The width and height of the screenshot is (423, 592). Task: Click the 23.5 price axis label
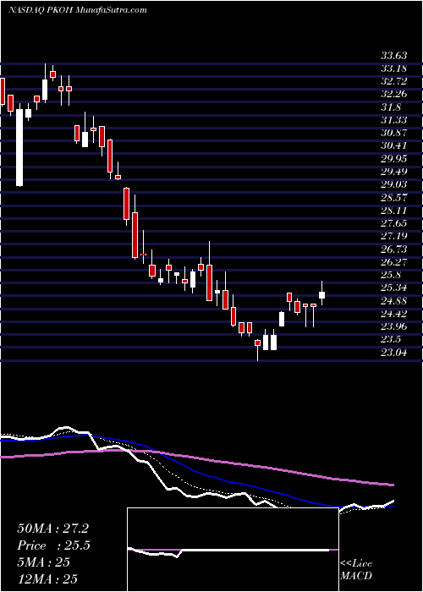click(391, 339)
